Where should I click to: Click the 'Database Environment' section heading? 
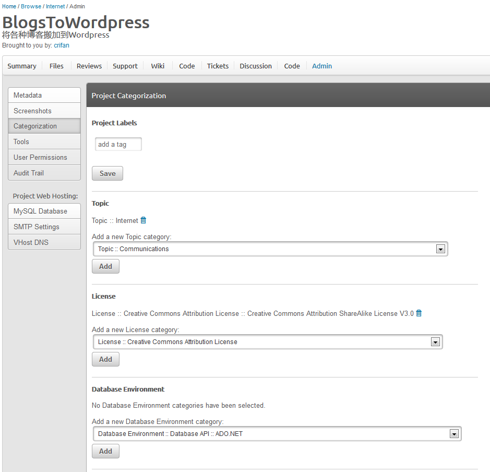coord(128,389)
